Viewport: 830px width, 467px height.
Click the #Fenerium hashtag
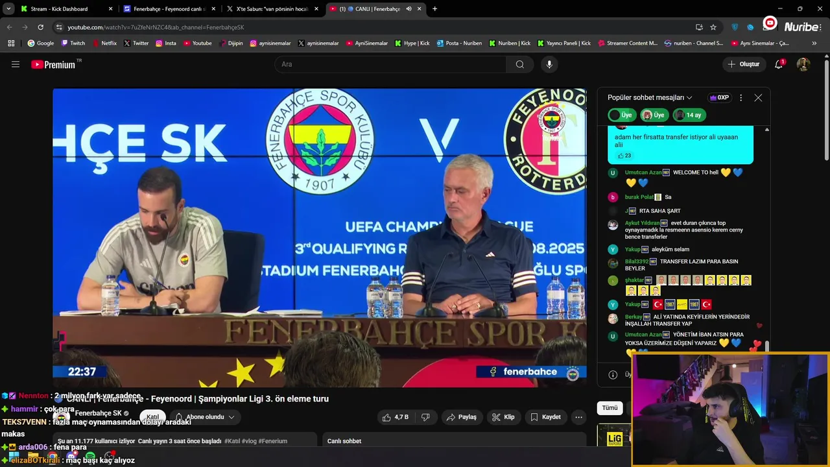[272, 441]
